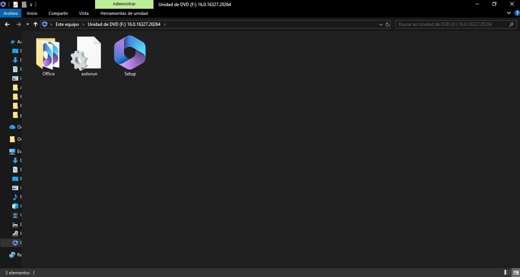520x277 pixels.
Task: Open 3D Objects cube icon in sidebar
Action: click(x=15, y=206)
